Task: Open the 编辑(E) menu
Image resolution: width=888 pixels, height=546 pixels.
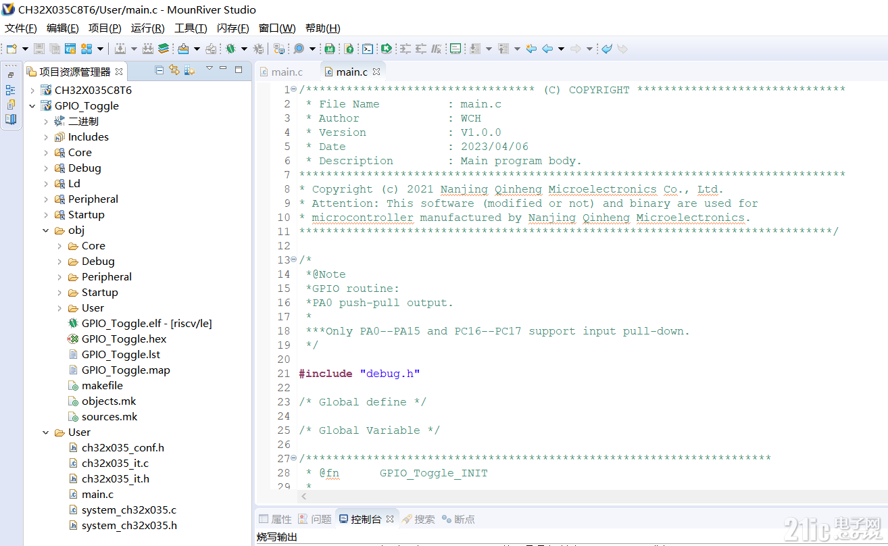Action: coord(62,28)
